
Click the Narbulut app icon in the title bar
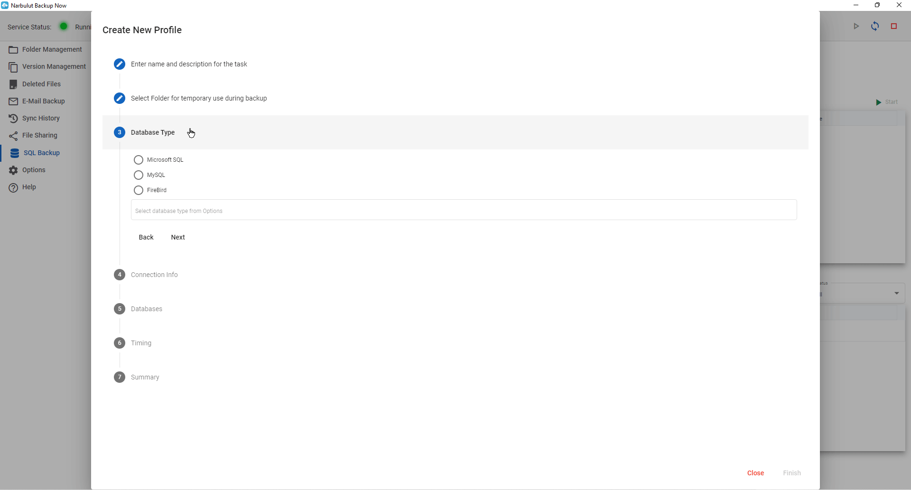pos(5,5)
